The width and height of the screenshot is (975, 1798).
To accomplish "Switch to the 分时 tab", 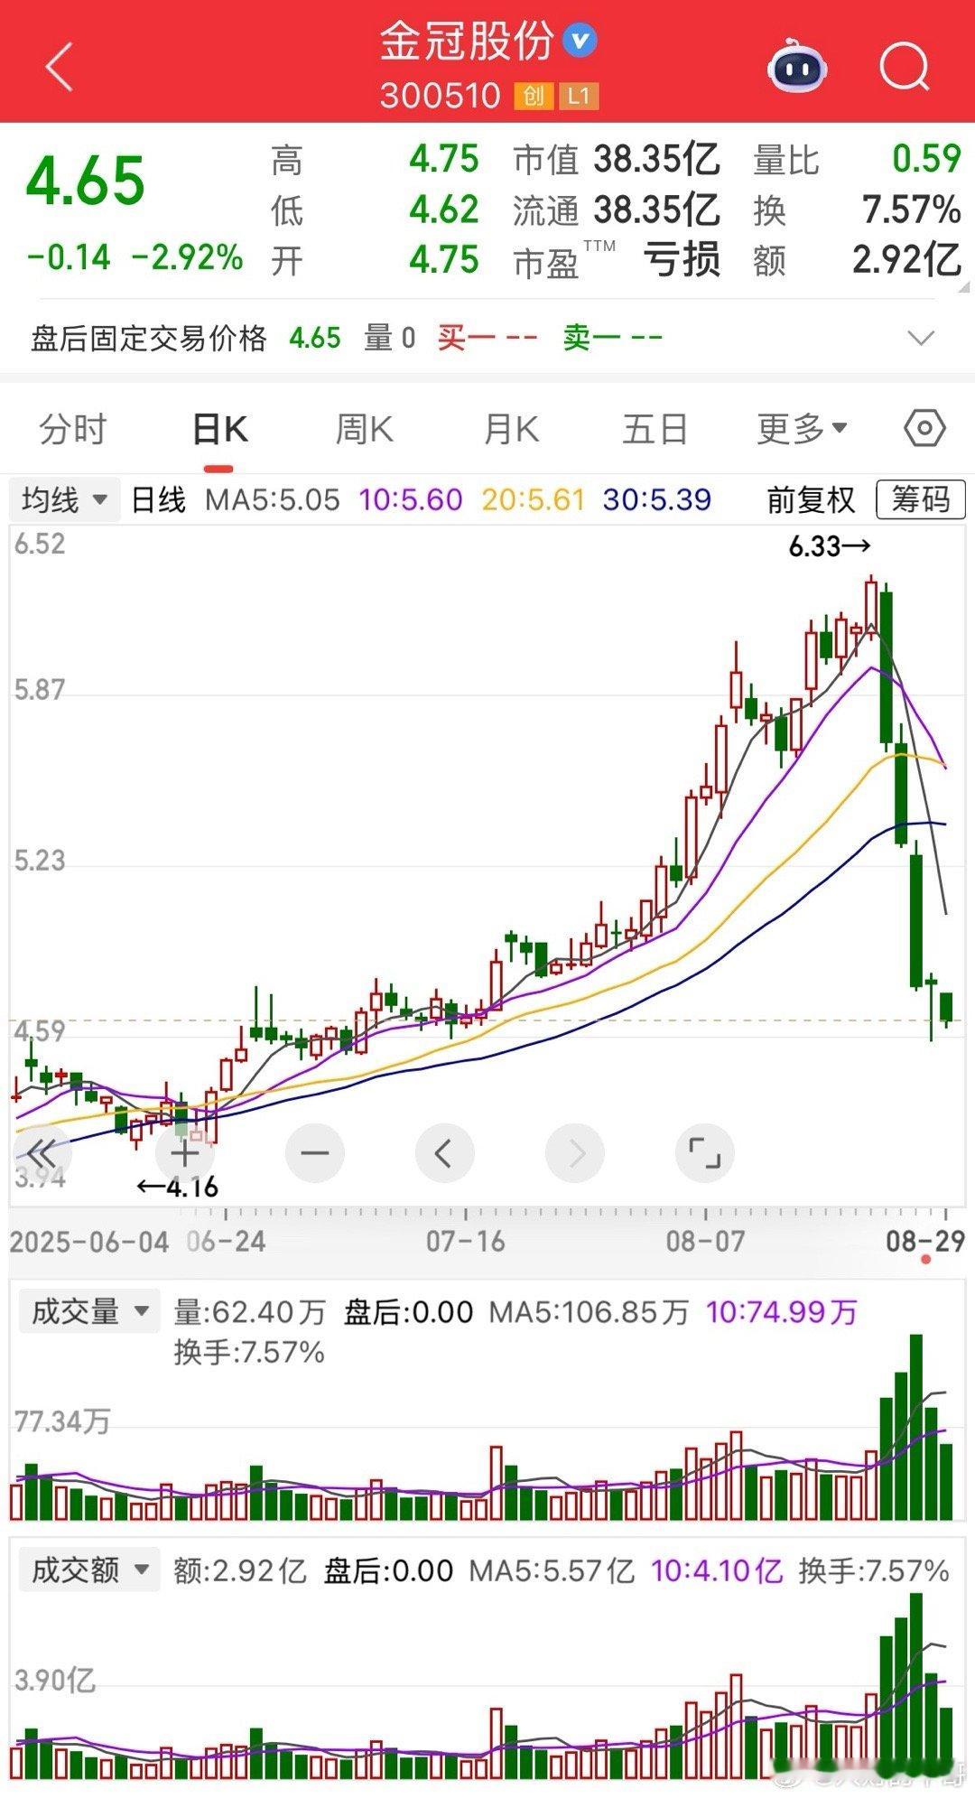I will [x=72, y=429].
